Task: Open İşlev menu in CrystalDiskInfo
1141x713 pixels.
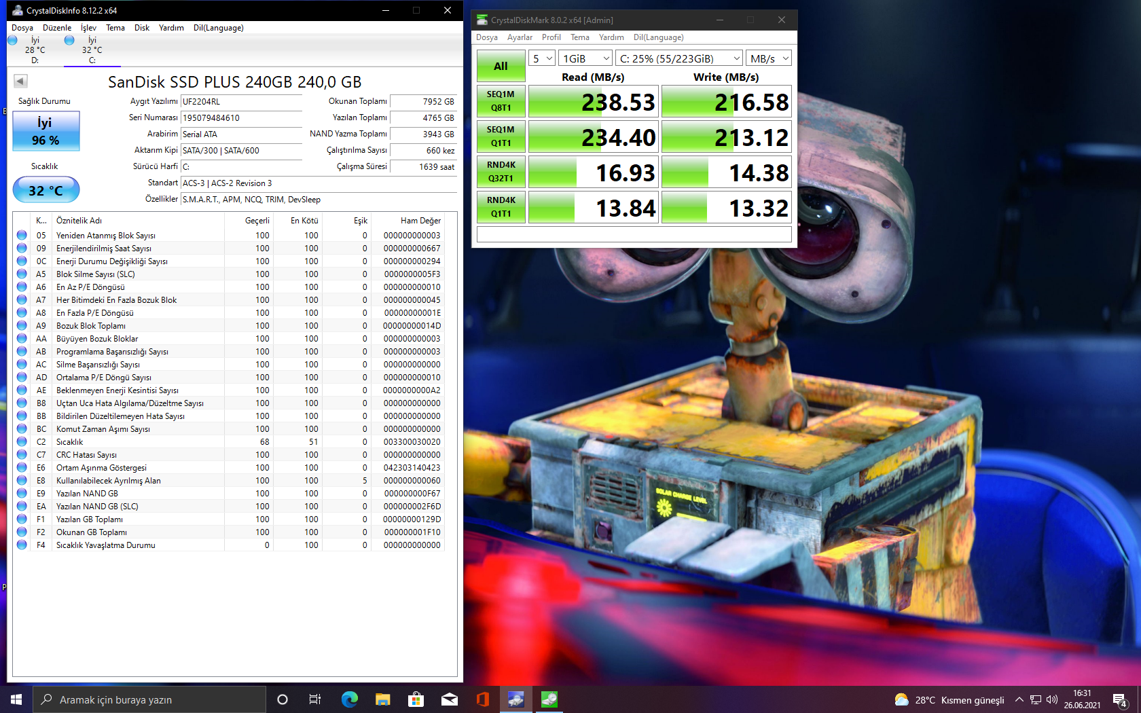Action: [x=88, y=28]
